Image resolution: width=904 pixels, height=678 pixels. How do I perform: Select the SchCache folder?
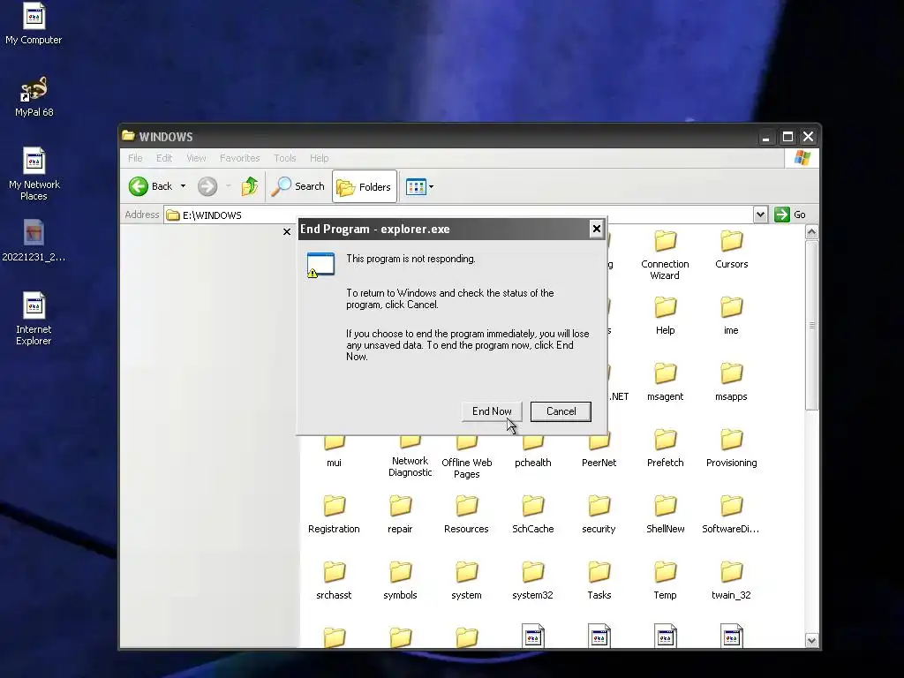click(532, 515)
